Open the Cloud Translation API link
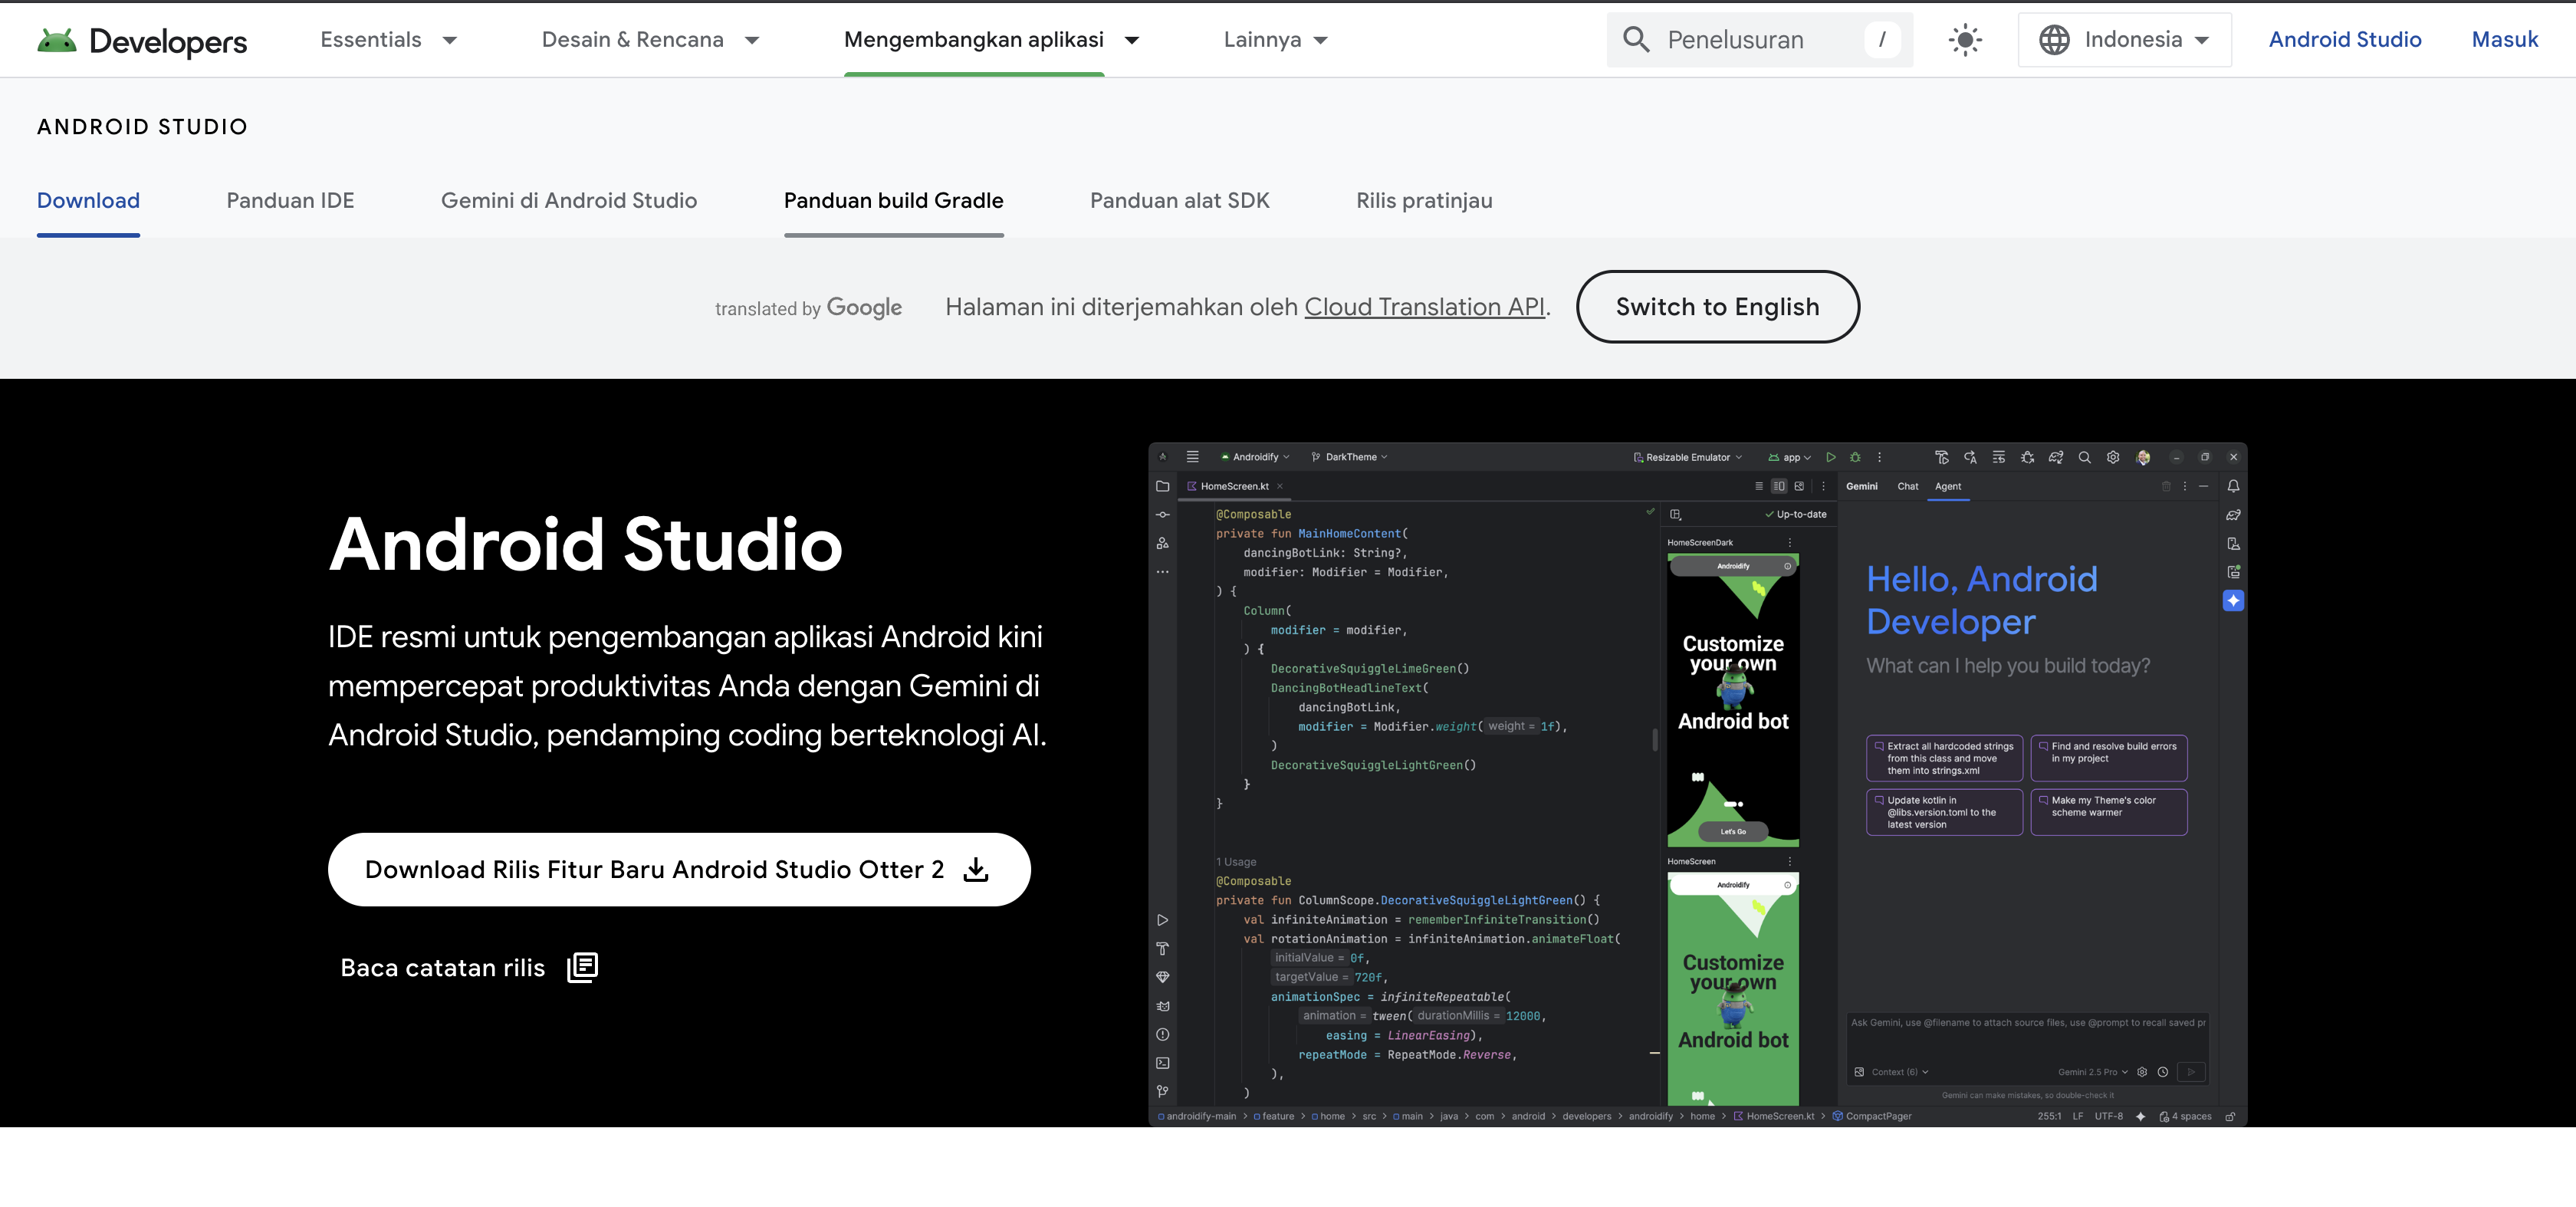Viewport: 2576px width, 1207px height. point(1425,307)
